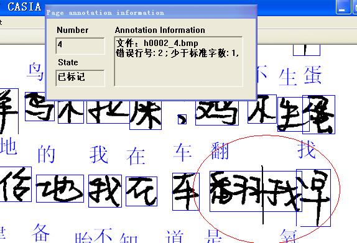Select the handwritten 在 bounding box
The image size is (357, 243).
tap(141, 191)
